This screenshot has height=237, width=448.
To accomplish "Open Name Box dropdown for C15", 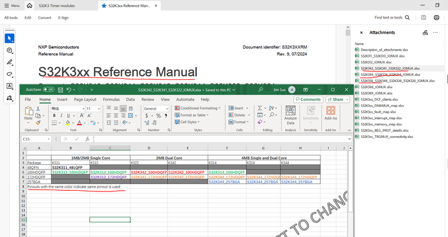I will tap(49, 139).
